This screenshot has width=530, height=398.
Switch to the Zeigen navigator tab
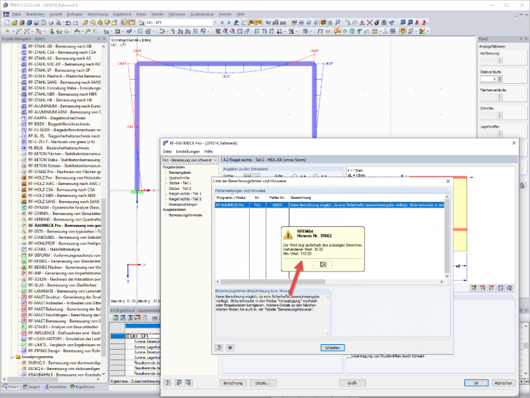pyautogui.click(x=31, y=387)
